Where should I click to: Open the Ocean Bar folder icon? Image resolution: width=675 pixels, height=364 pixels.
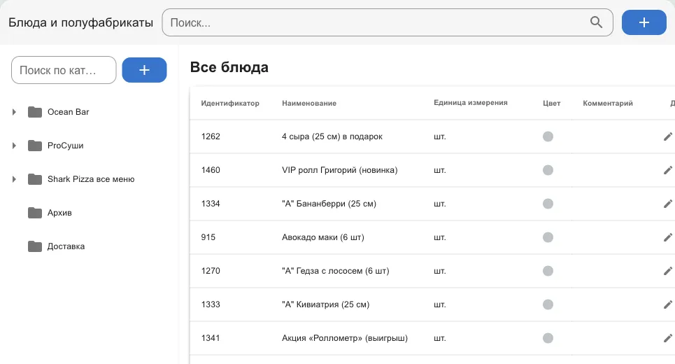(x=35, y=112)
